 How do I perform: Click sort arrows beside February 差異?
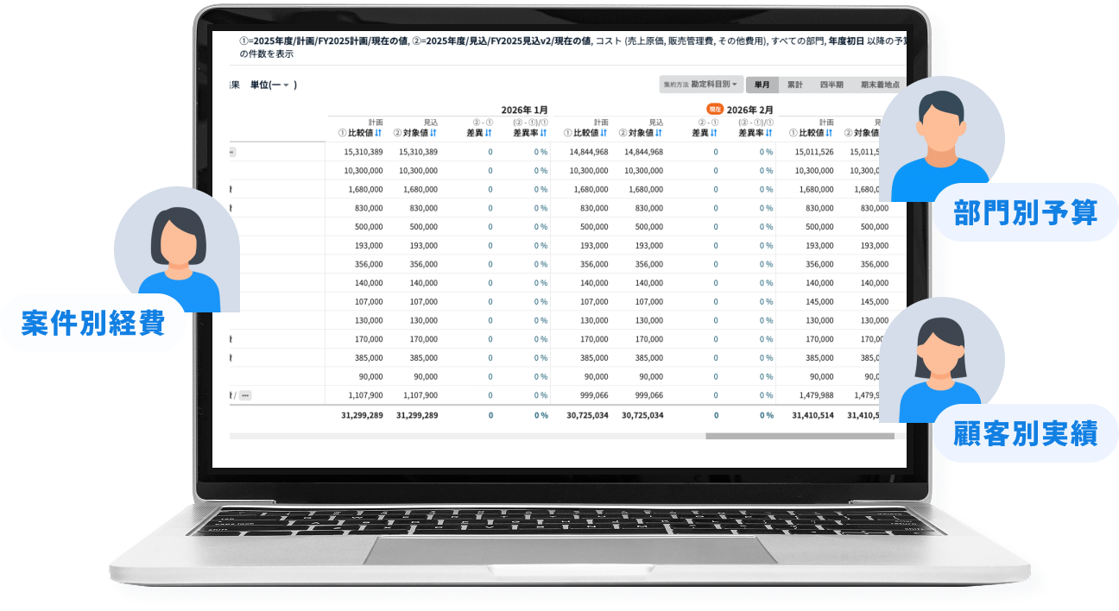coord(714,133)
